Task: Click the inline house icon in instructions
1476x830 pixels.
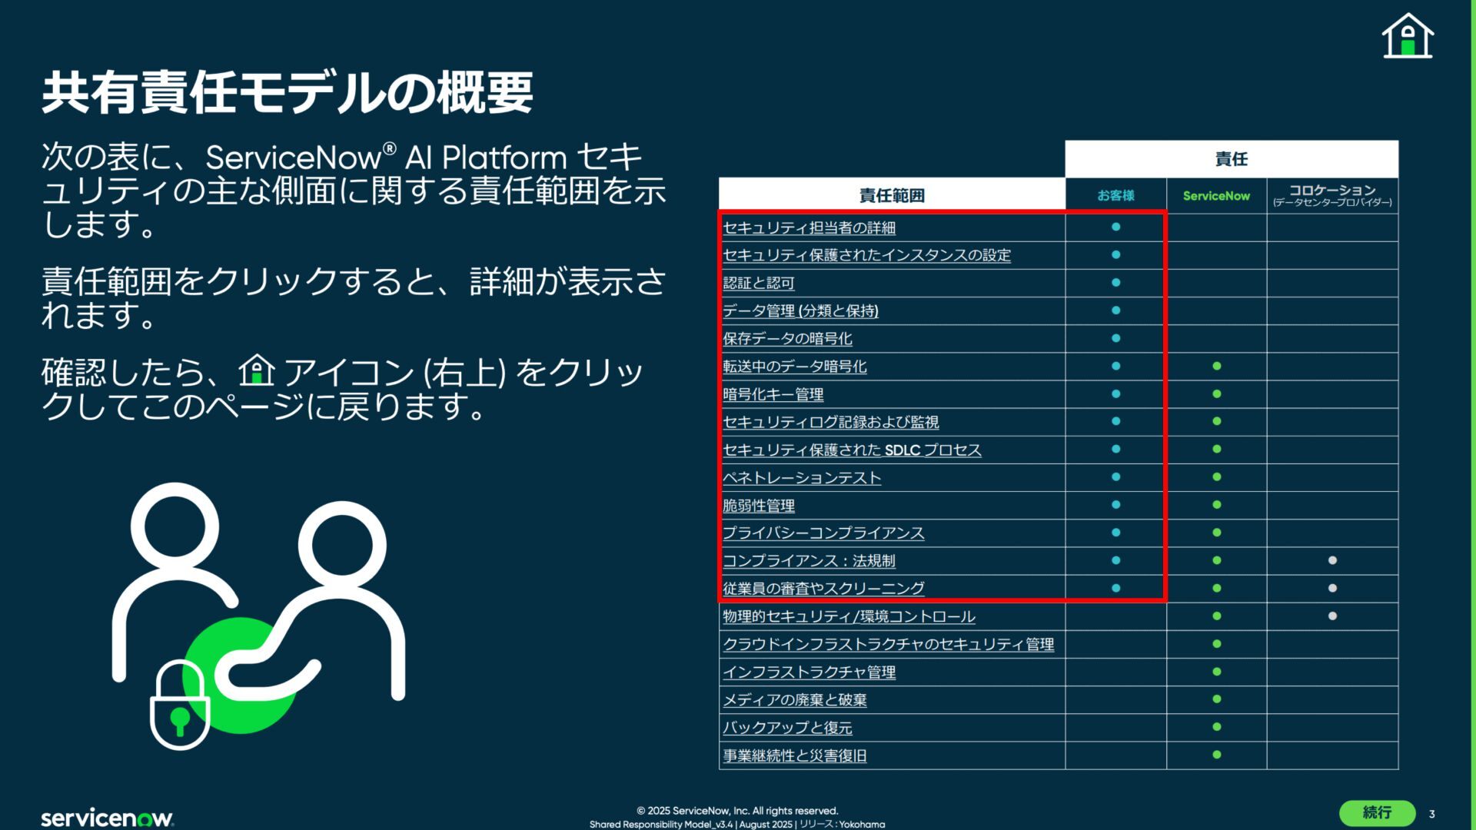Action: (x=257, y=371)
